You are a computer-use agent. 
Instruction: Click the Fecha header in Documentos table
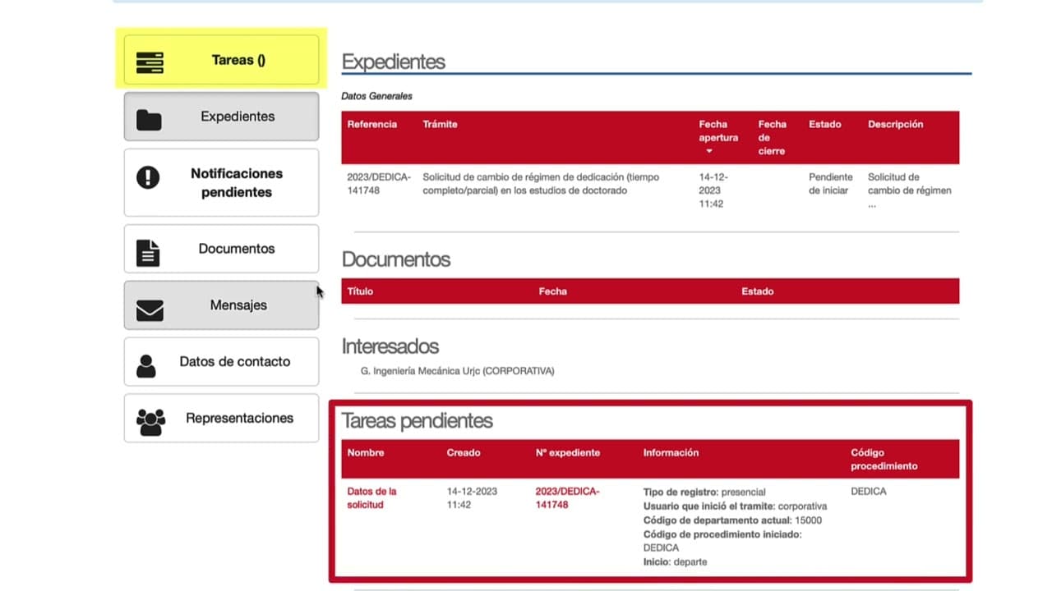[552, 291]
